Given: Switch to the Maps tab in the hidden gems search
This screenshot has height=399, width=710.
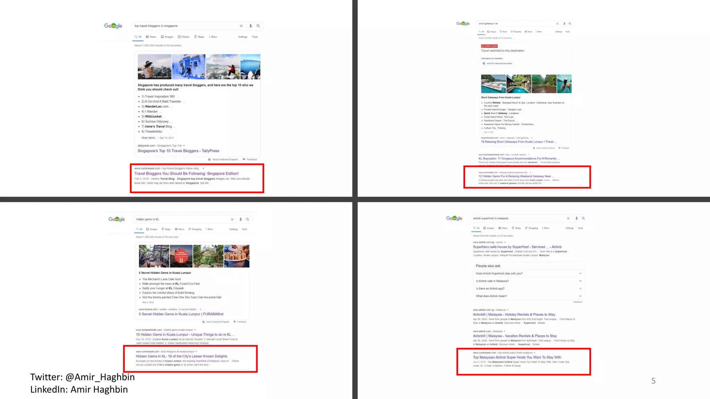Looking at the screenshot, I should [x=166, y=229].
